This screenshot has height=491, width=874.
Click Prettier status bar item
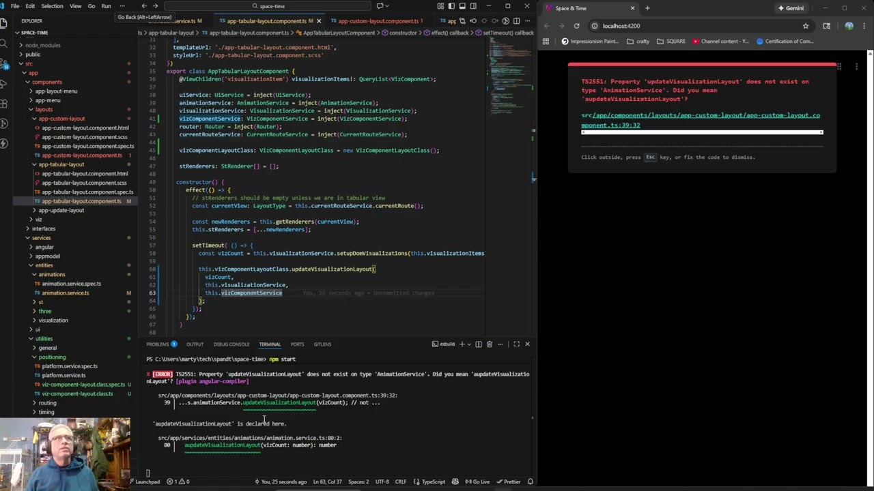tap(509, 482)
